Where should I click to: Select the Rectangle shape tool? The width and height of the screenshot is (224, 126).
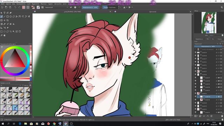7,16
